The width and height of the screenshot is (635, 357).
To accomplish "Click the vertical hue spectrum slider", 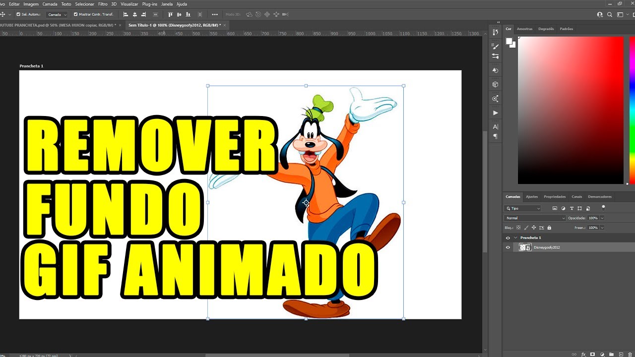I will 632,110.
